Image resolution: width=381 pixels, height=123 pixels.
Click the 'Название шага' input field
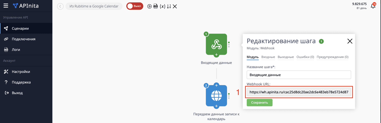click(299, 75)
